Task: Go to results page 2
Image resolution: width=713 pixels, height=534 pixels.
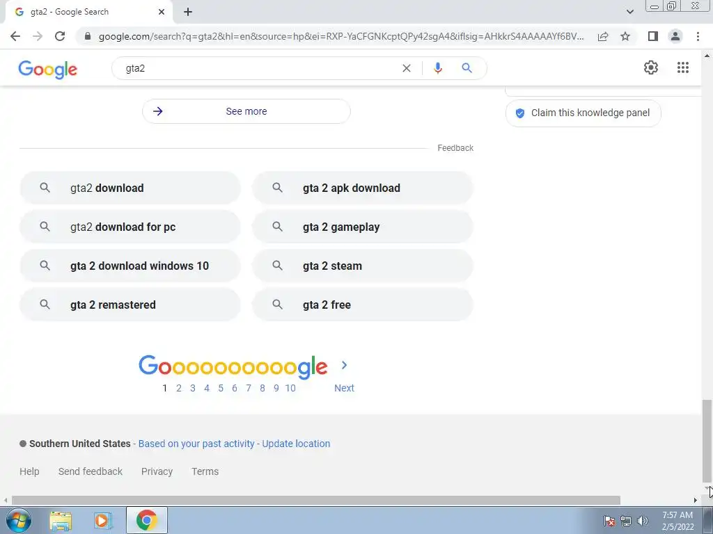Action: point(179,388)
